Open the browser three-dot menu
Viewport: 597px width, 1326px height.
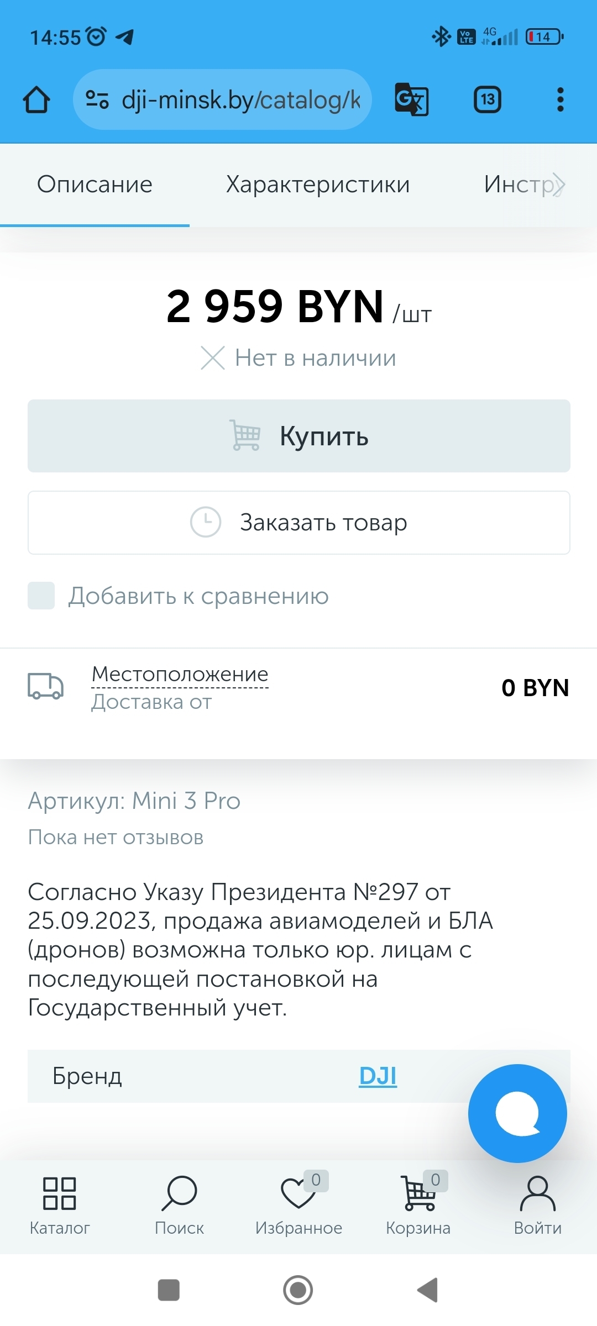[x=560, y=99]
